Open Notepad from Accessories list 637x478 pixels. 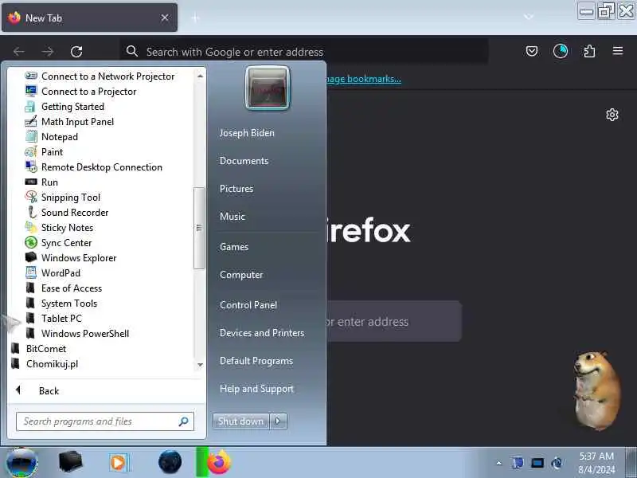[x=52, y=136]
